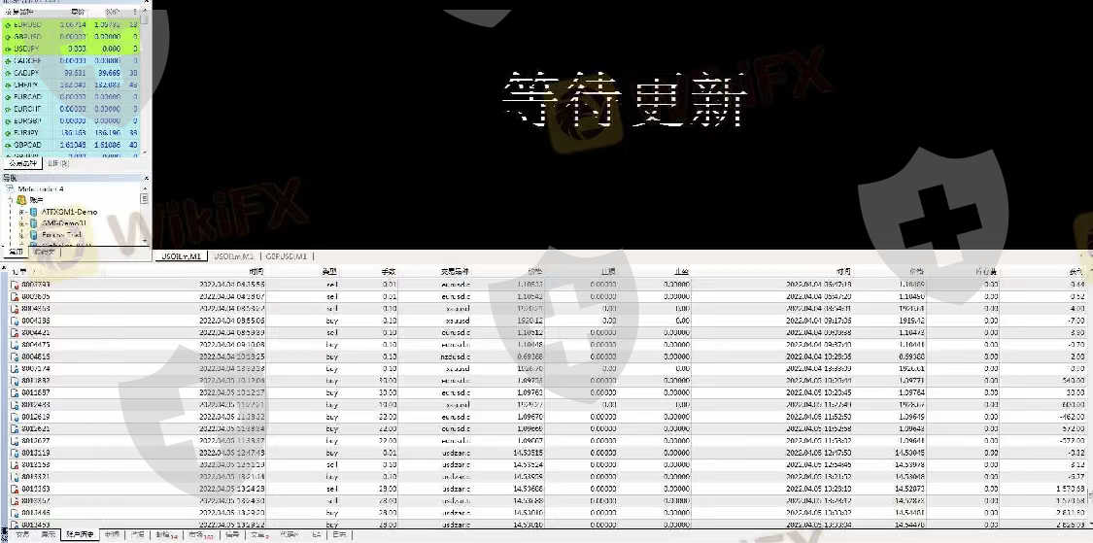Click open time 2022.04.05 10:12:17

point(232,393)
